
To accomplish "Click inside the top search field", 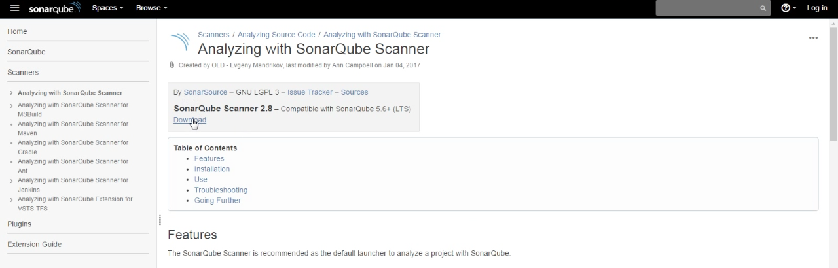I will pos(707,8).
